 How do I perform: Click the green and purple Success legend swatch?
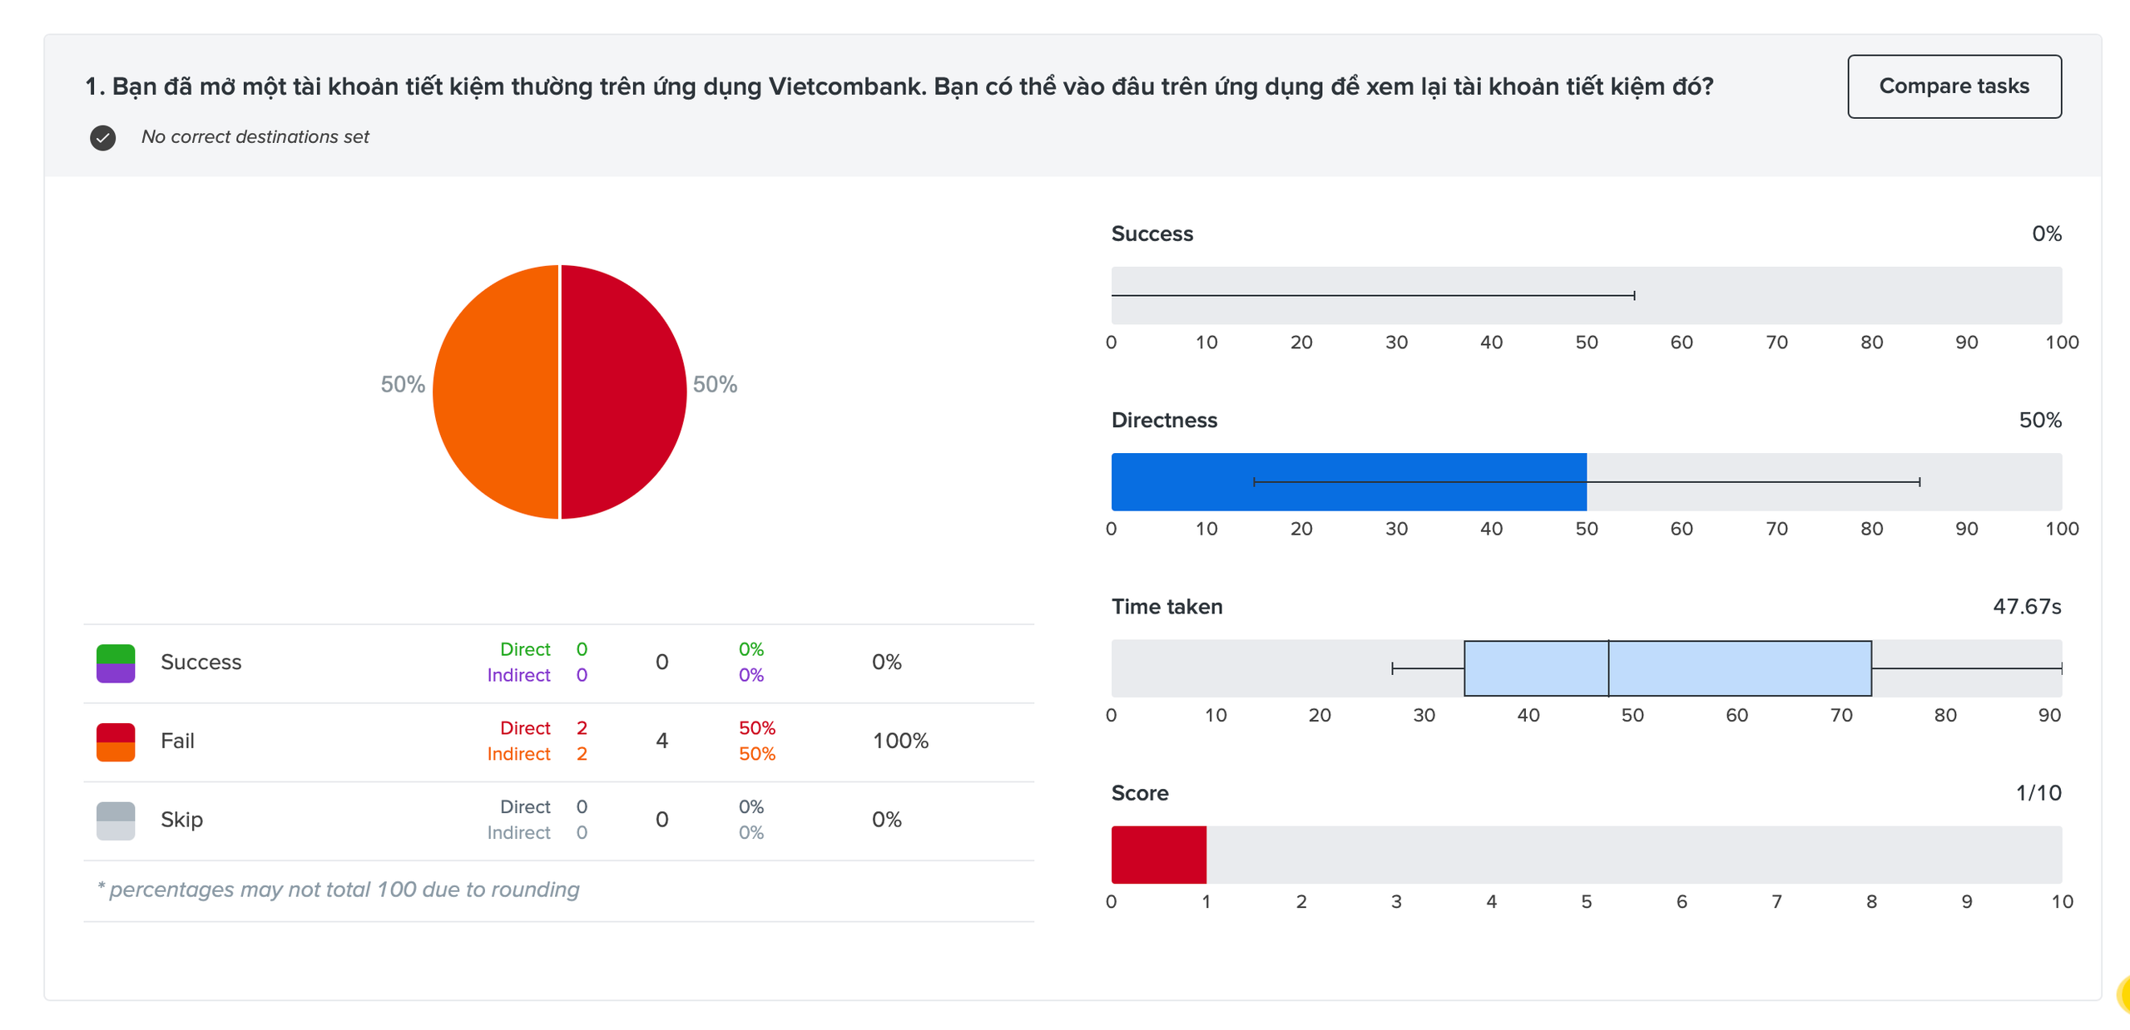click(x=116, y=663)
